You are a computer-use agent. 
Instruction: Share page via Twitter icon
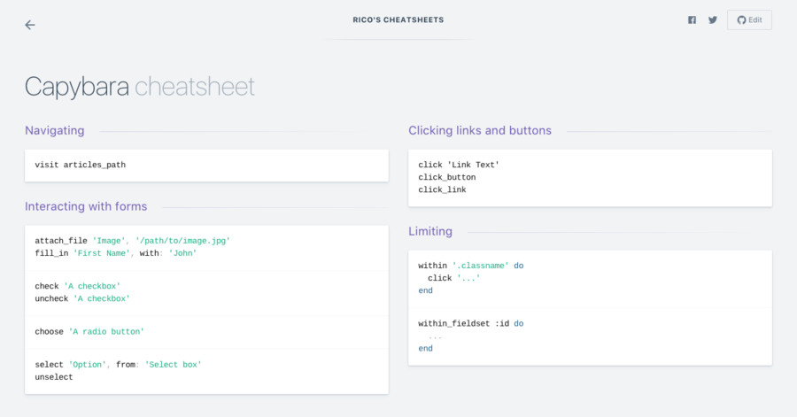point(713,19)
